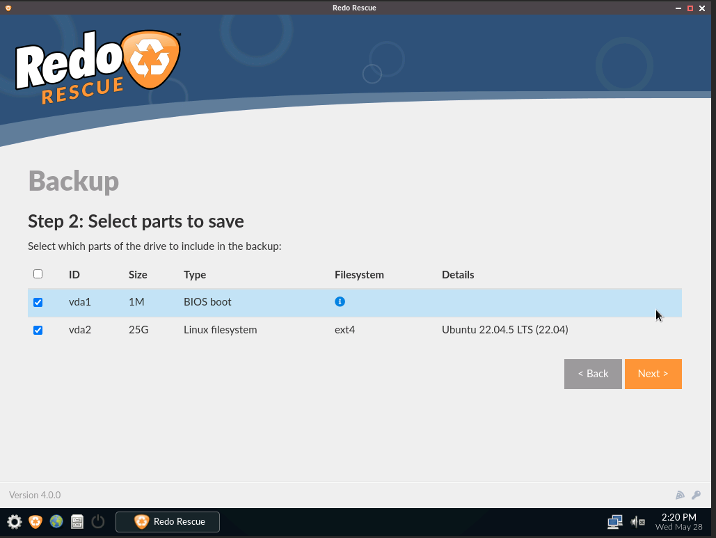Launch Redo Rescue from taskbar shield icon
The width and height of the screenshot is (716, 538).
pyautogui.click(x=35, y=521)
